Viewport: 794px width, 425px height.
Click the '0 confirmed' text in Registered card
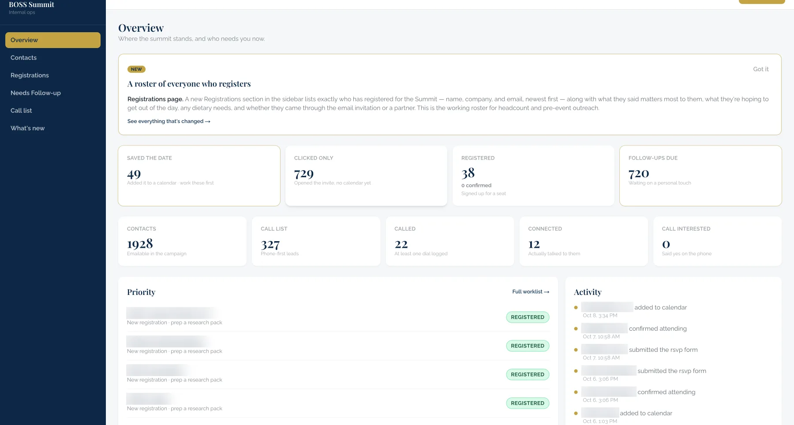click(x=476, y=186)
